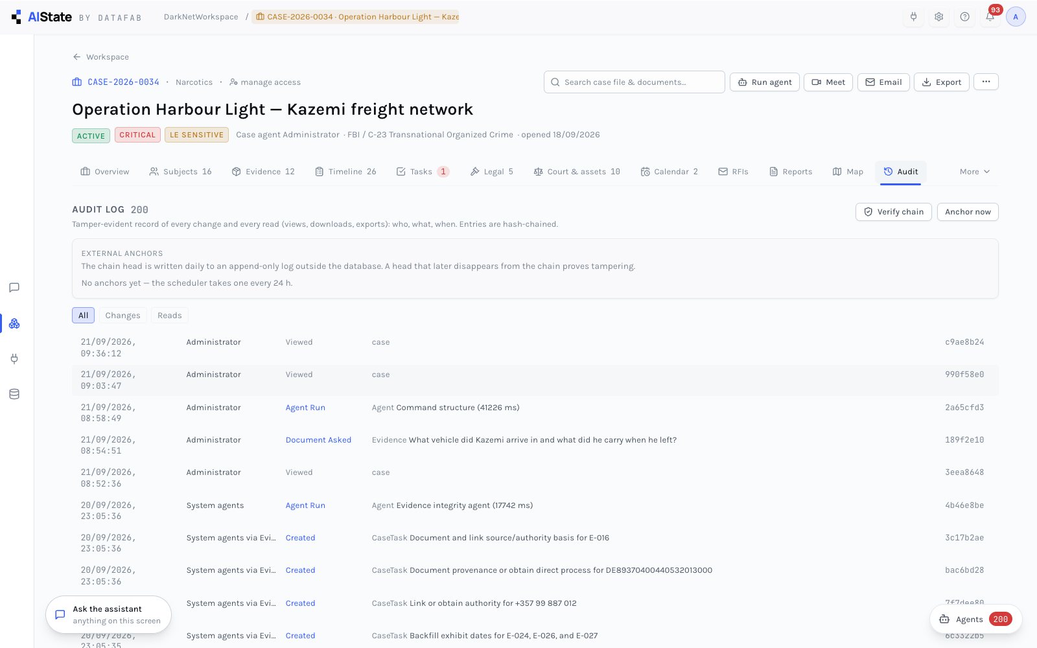Click the magnifier icon in case search
Image resolution: width=1037 pixels, height=648 pixels.
click(555, 82)
